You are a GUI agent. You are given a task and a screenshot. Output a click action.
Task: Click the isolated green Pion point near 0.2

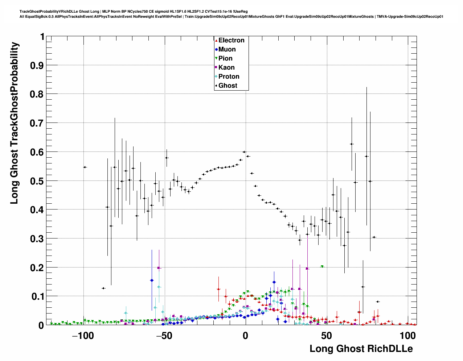point(322,266)
